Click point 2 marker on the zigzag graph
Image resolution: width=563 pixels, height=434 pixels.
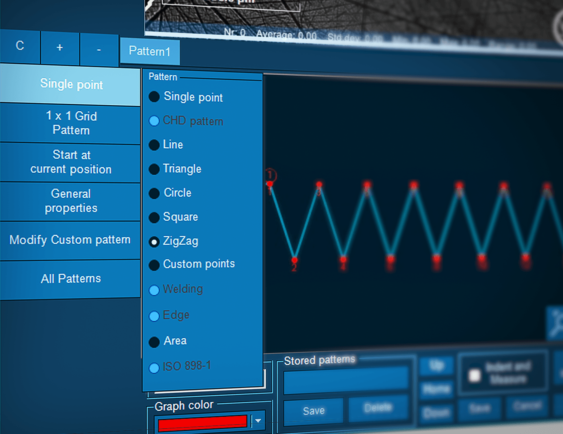coord(294,260)
